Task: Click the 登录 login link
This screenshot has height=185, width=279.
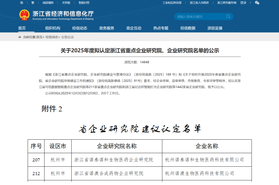Action: click(x=243, y=3)
